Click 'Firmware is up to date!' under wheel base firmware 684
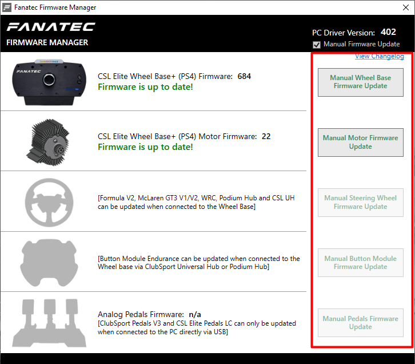The height and width of the screenshot is (364, 415). tap(145, 87)
